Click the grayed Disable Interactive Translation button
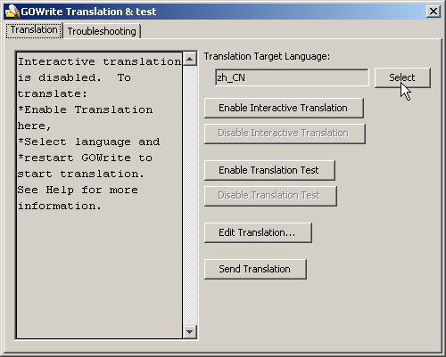The height and width of the screenshot is (357, 446). (x=285, y=134)
